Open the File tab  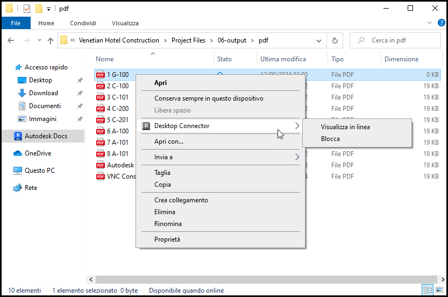tap(16, 23)
